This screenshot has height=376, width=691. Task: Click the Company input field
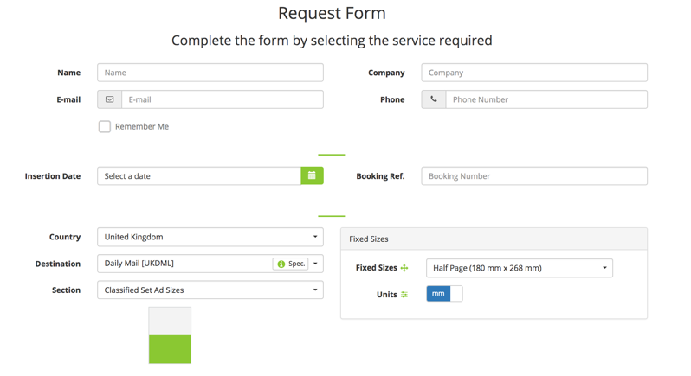[534, 73]
